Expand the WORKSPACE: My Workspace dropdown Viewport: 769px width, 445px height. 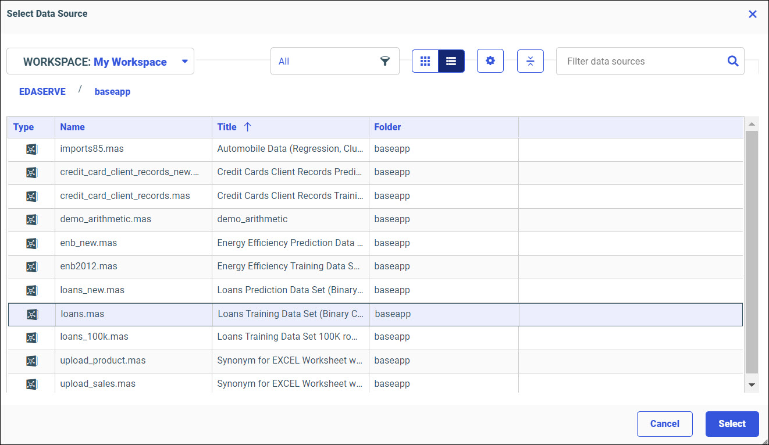point(184,60)
